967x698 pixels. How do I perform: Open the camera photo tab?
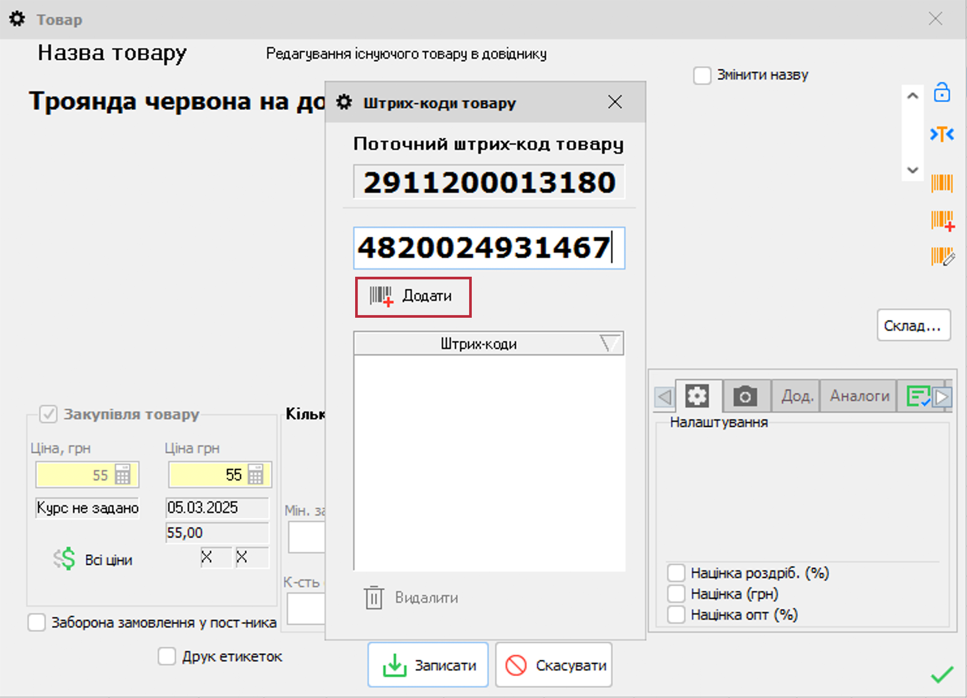745,396
